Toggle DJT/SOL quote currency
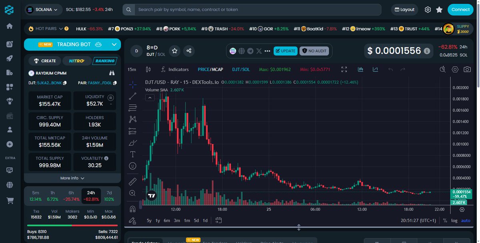The height and width of the screenshot is (243, 480). pyautogui.click(x=241, y=69)
